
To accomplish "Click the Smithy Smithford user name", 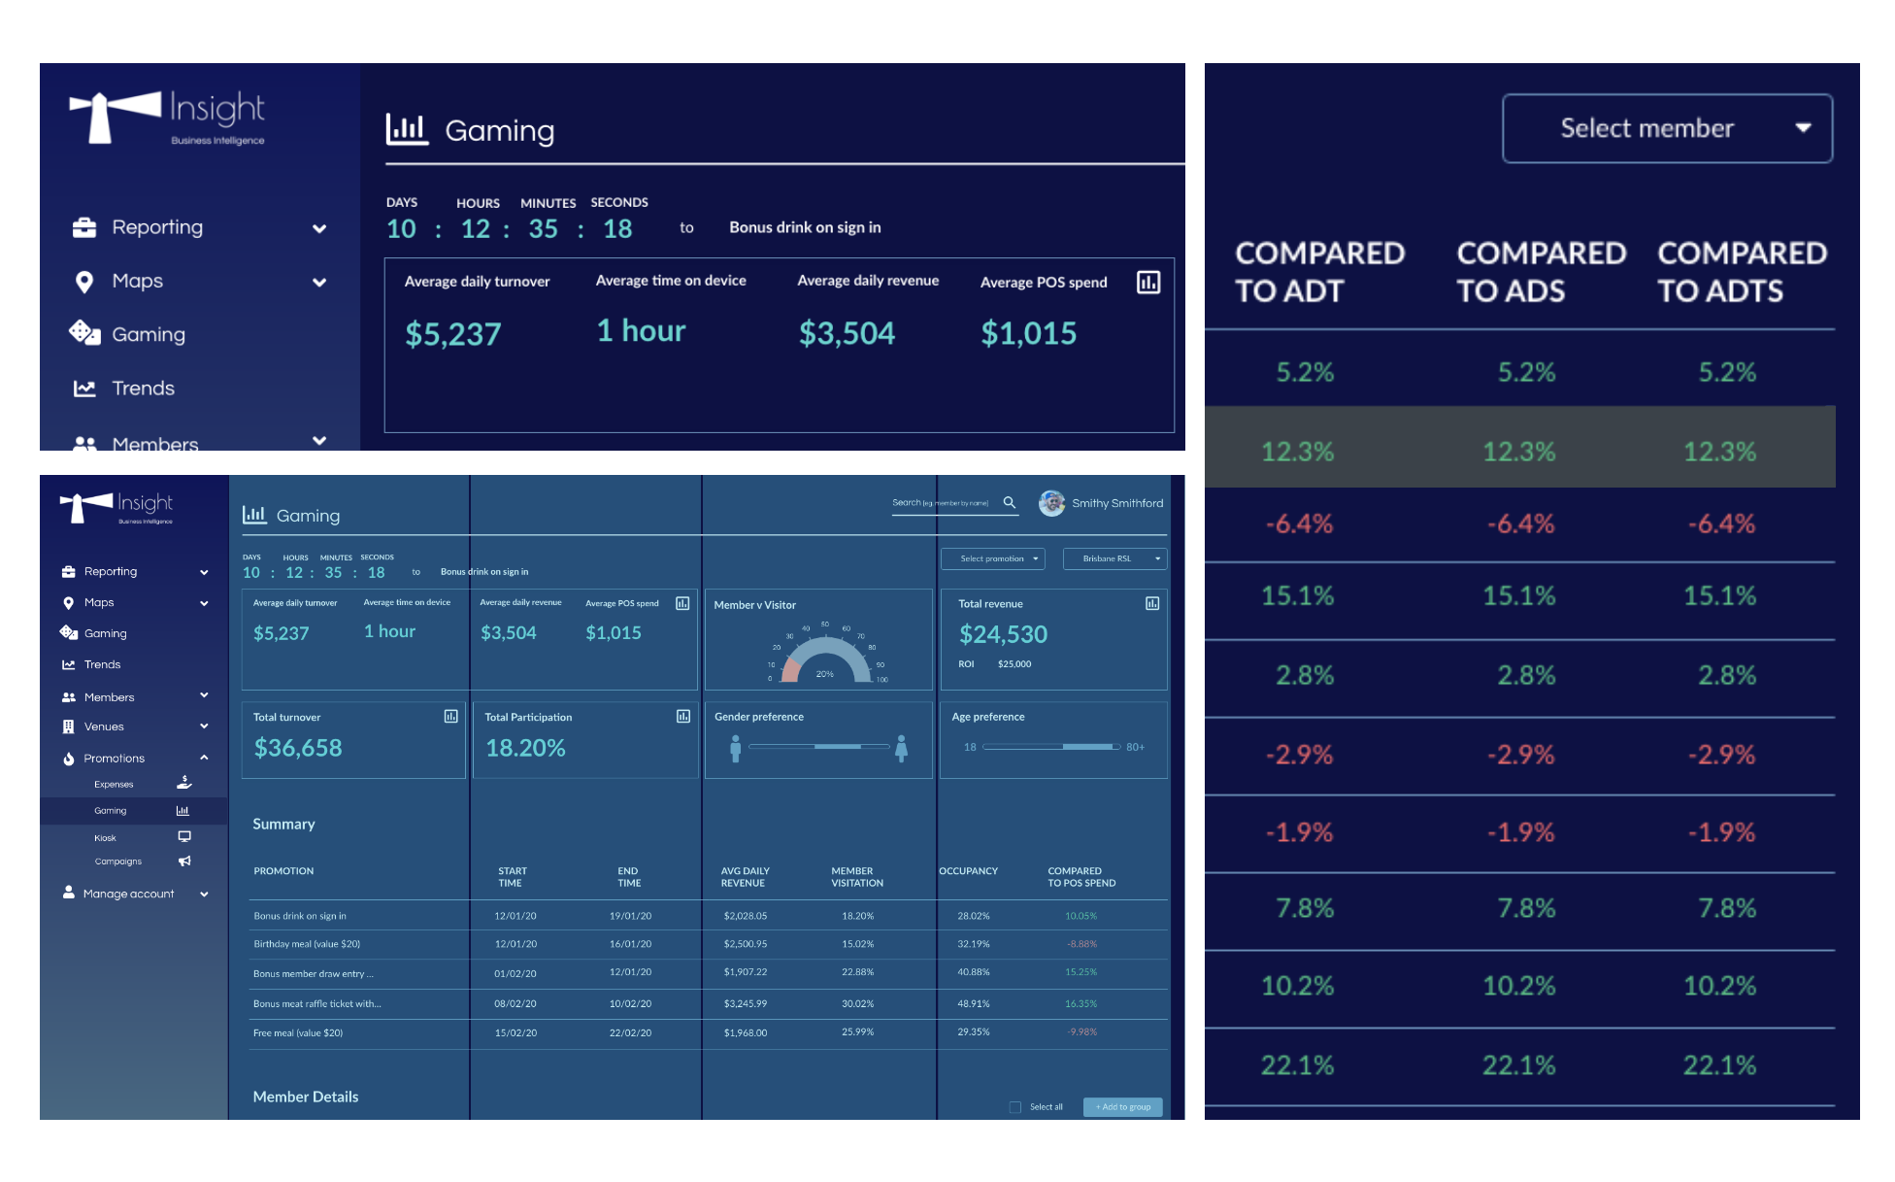I will tap(1117, 503).
